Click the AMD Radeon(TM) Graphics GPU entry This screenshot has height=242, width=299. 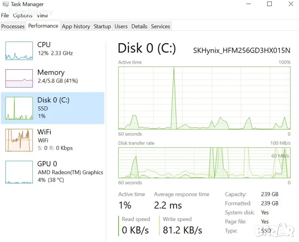coord(70,172)
